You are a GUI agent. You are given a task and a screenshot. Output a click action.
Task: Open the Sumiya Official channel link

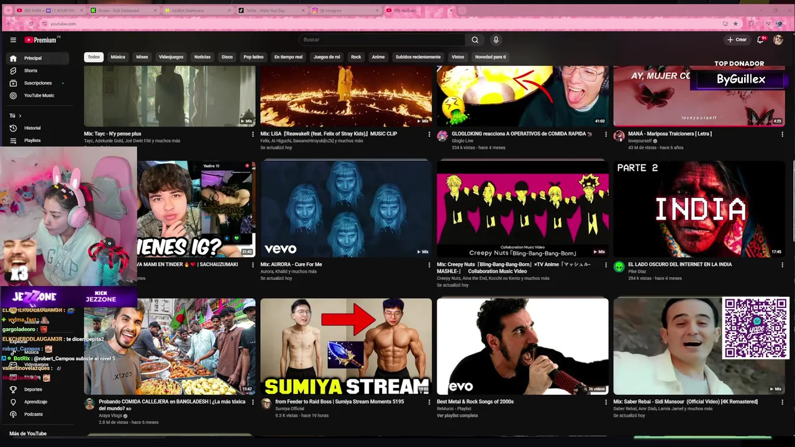tap(289, 409)
